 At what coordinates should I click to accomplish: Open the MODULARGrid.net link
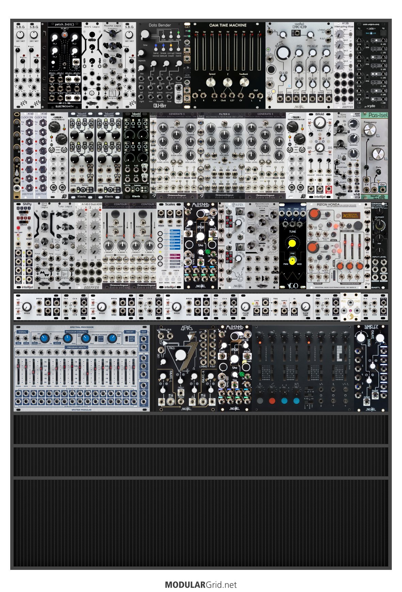click(201, 585)
